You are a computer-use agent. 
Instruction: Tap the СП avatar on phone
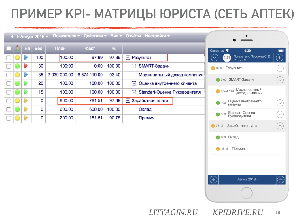pyautogui.click(x=227, y=58)
